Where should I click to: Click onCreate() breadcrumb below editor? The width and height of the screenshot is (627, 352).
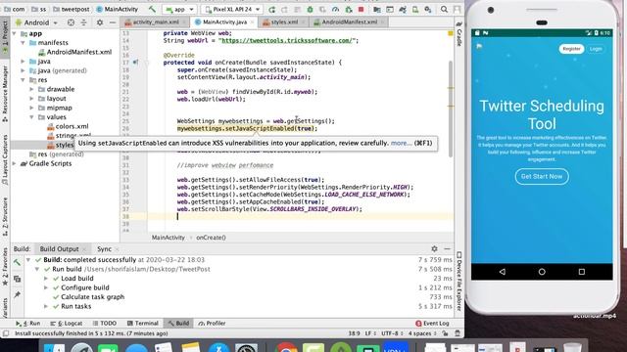click(211, 238)
